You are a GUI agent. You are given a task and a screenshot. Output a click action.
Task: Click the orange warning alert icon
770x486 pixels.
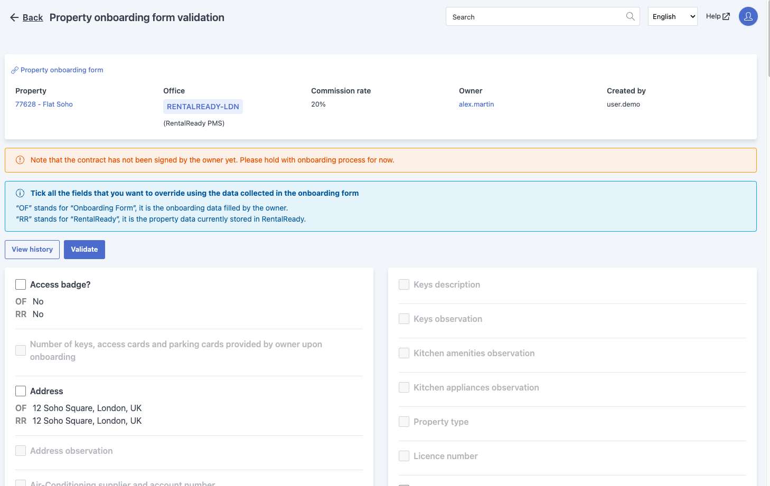pos(20,160)
